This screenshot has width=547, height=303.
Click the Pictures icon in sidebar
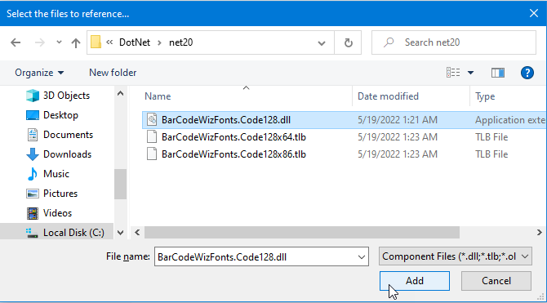pos(33,194)
